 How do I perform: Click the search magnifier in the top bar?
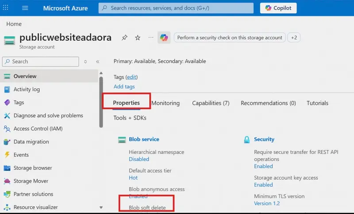pos(104,8)
